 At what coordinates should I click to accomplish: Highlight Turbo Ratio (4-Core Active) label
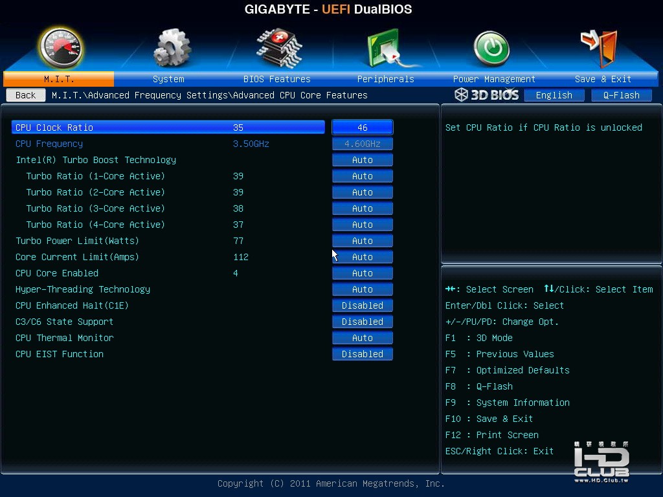[96, 225]
